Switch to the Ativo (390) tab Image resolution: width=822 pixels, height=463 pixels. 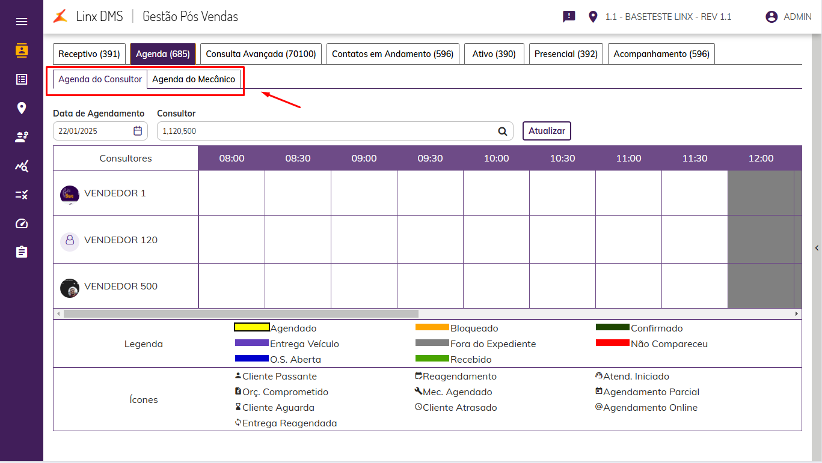[x=494, y=54]
